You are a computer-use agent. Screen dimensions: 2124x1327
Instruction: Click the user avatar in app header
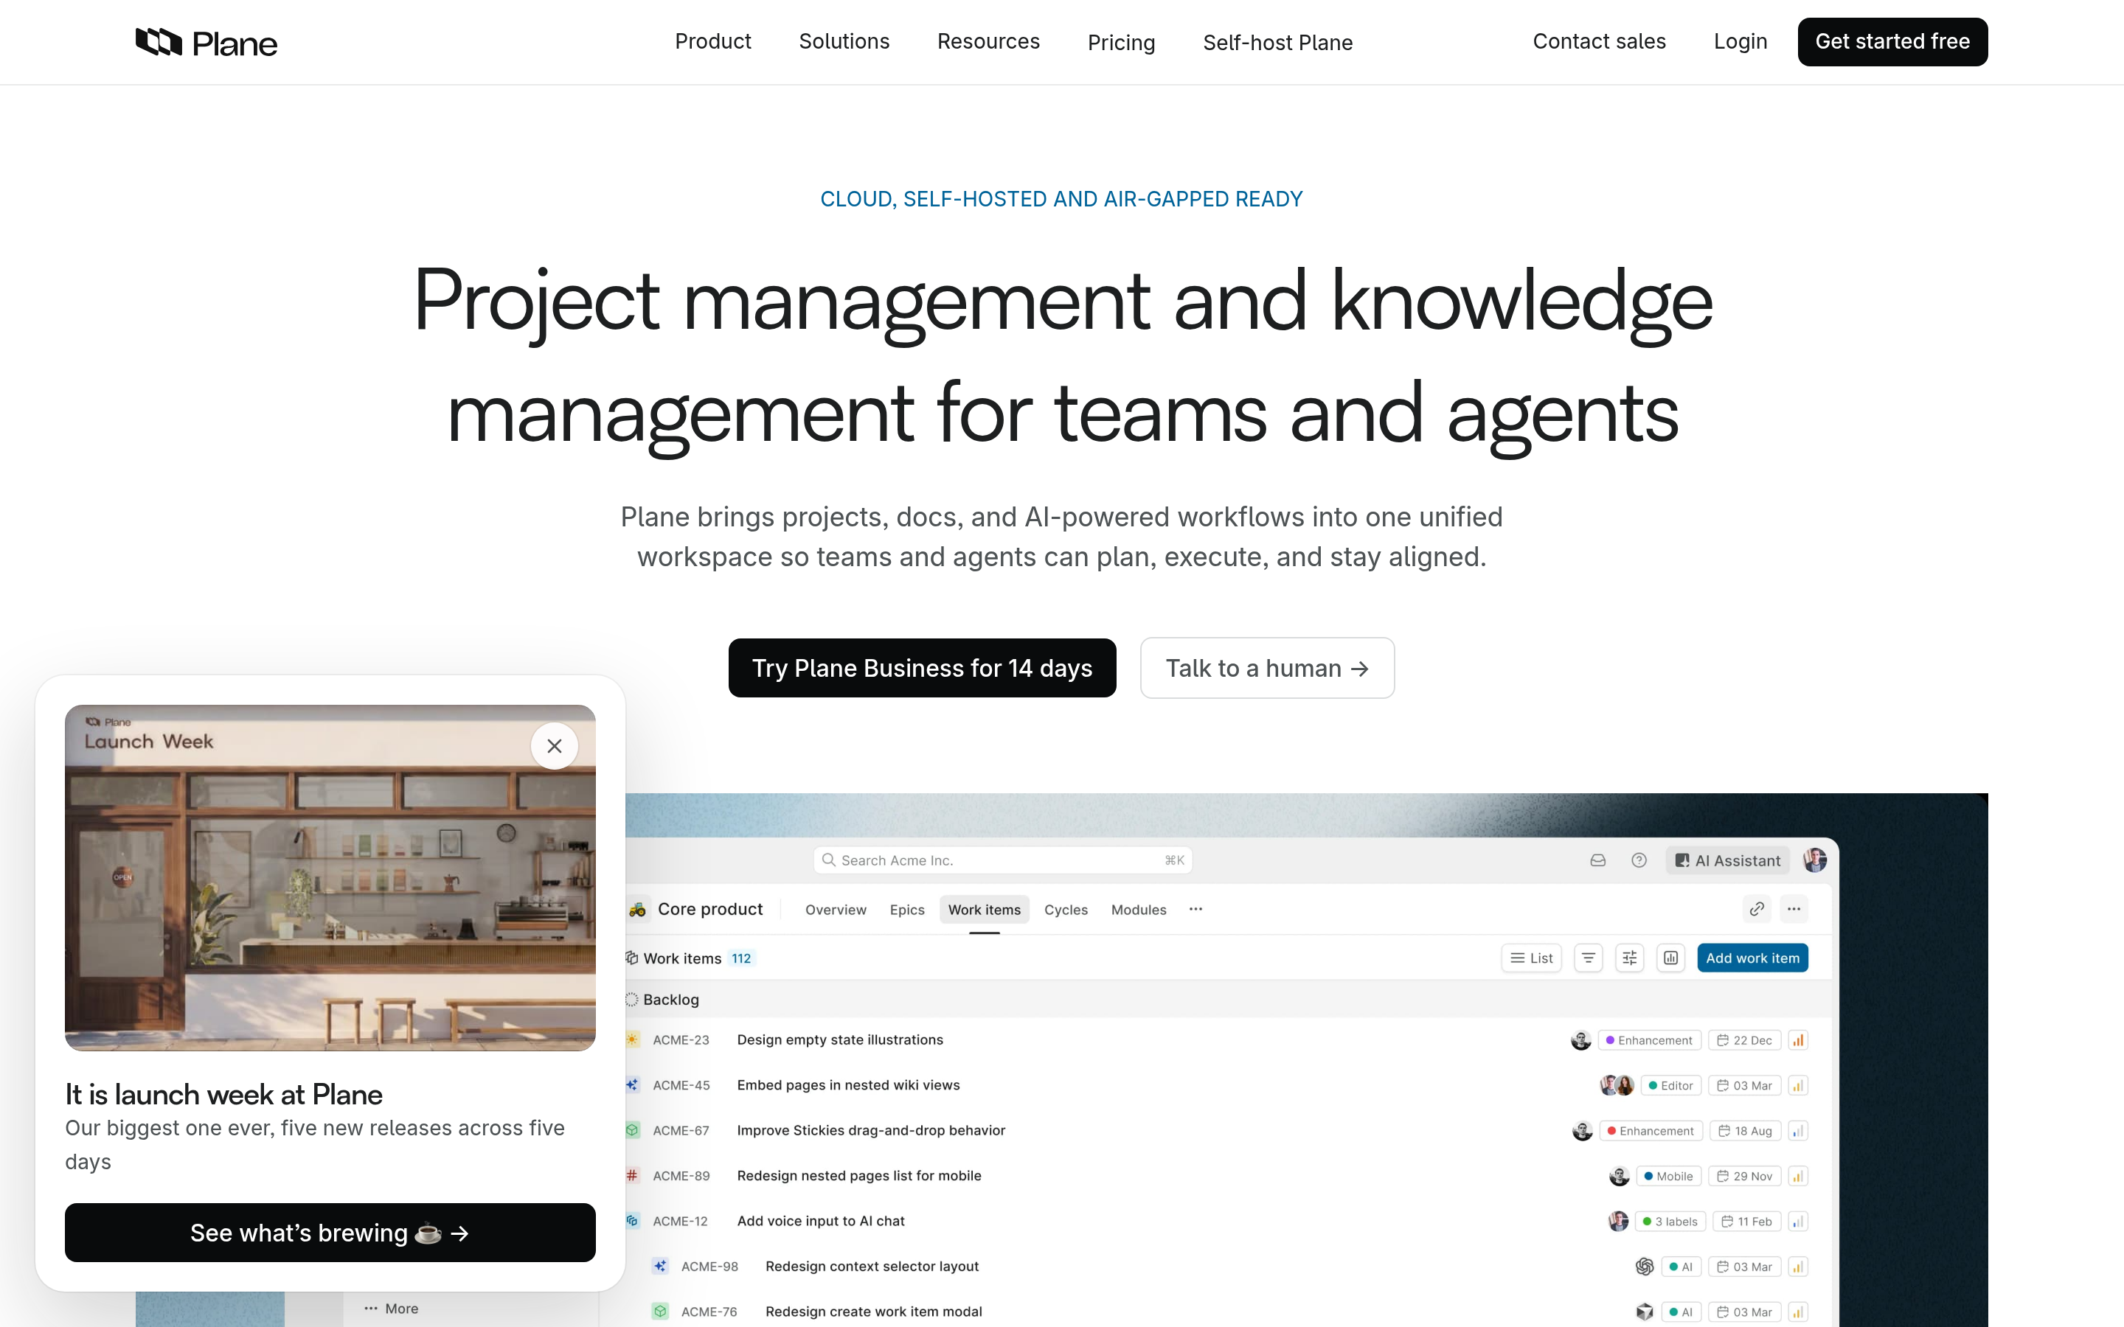pos(1814,860)
